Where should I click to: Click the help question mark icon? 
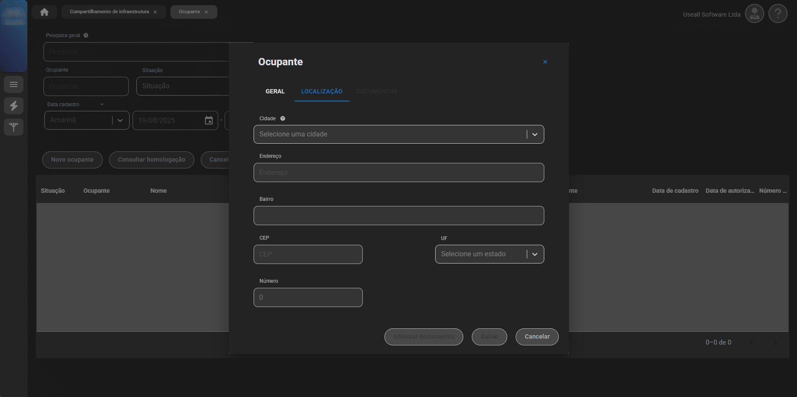(777, 14)
